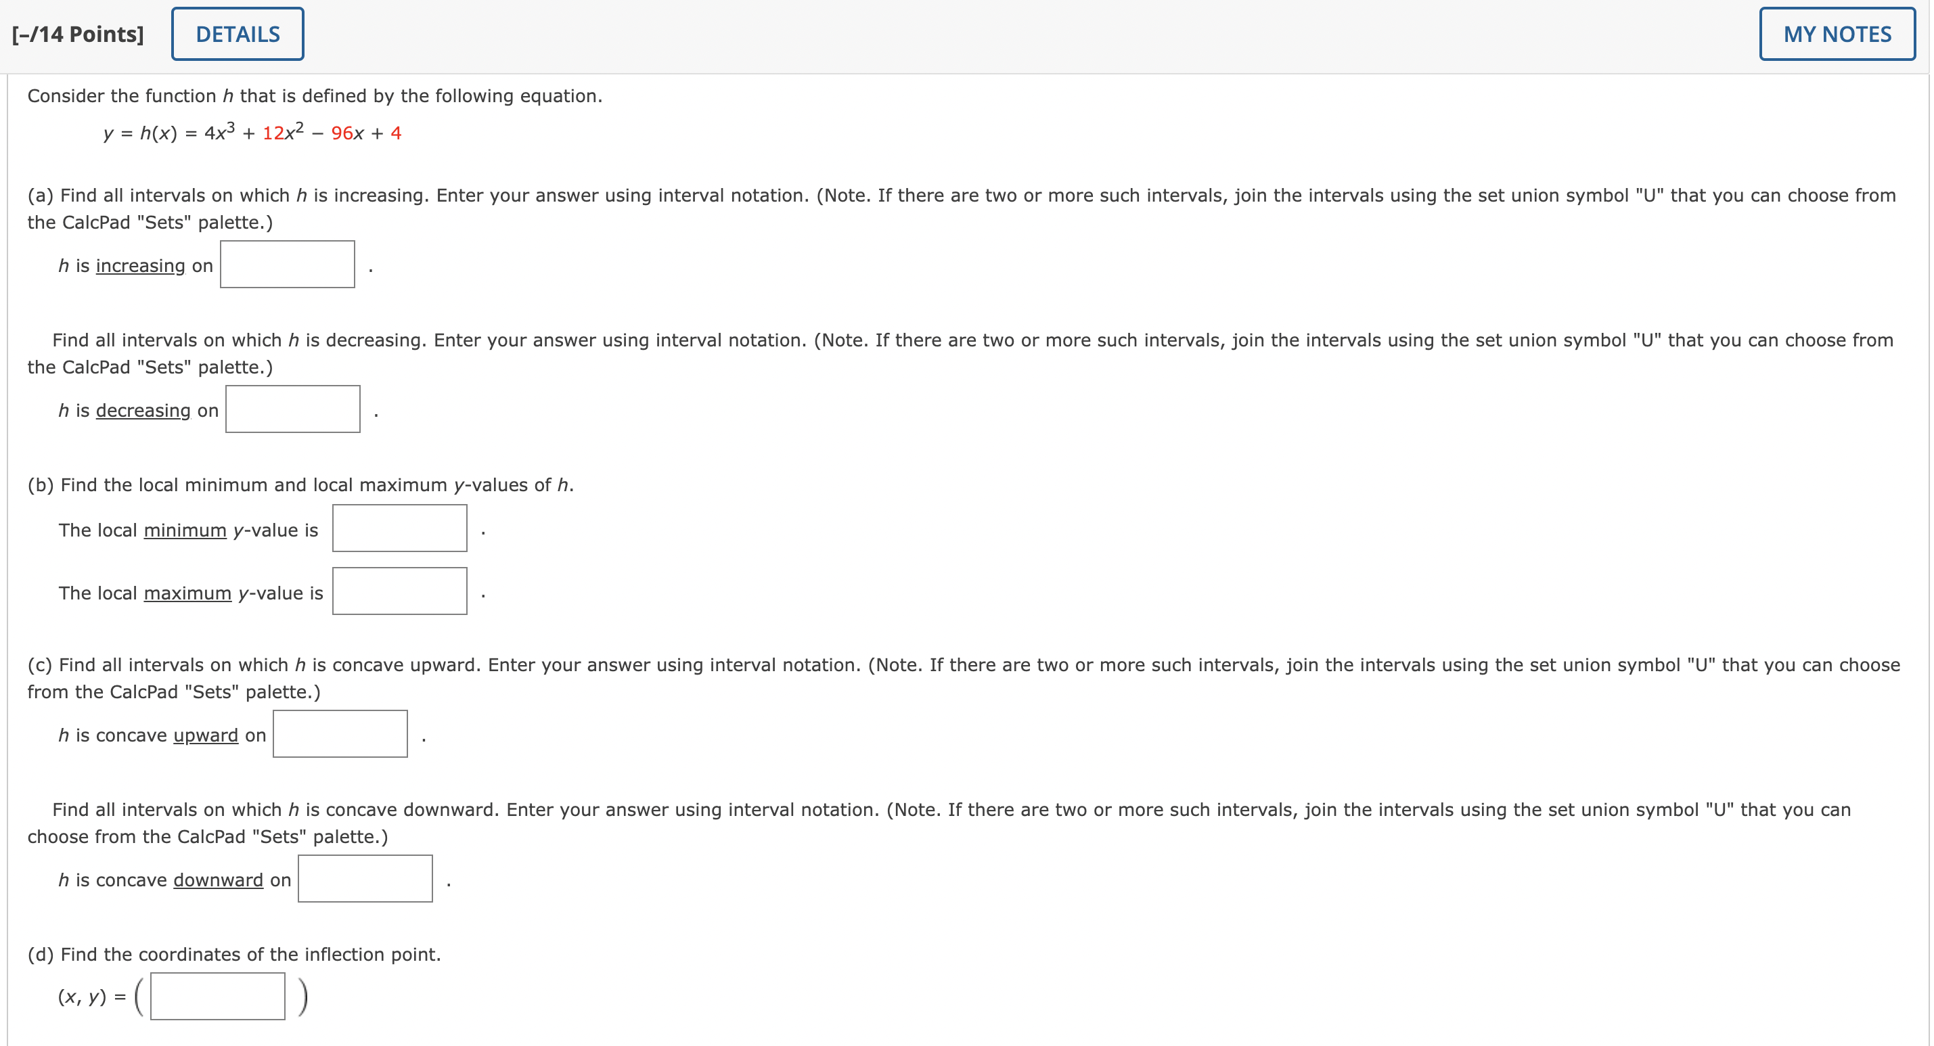This screenshot has height=1046, width=1934.
Task: Click the underlined word upward
Action: (204, 736)
